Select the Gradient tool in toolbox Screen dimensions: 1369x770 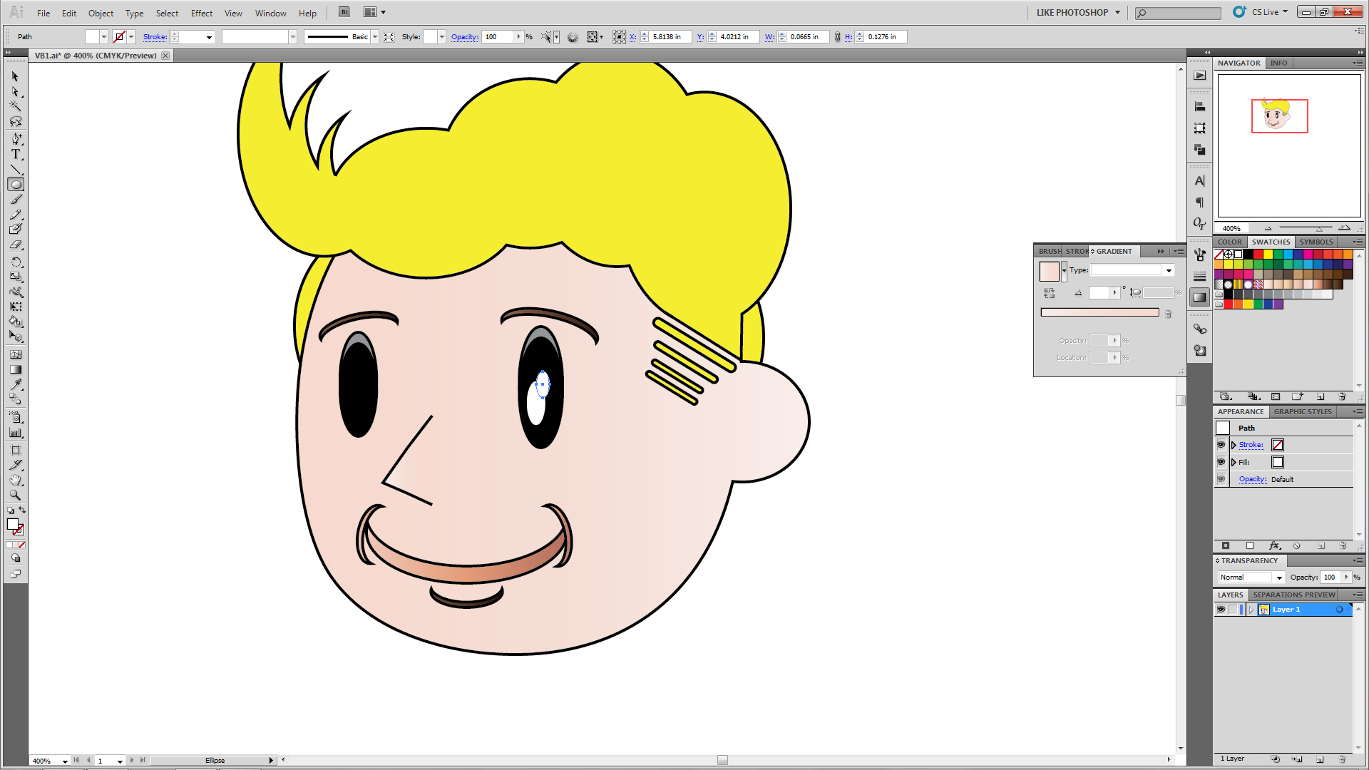tap(16, 369)
